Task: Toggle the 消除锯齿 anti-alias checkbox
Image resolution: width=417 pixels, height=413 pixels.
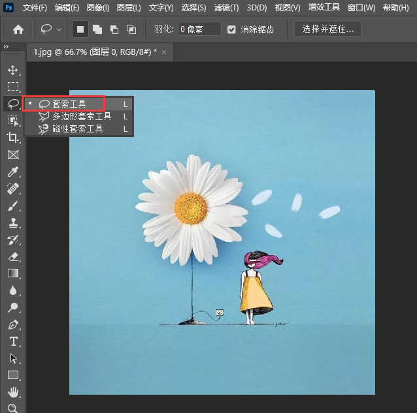Action: 232,29
